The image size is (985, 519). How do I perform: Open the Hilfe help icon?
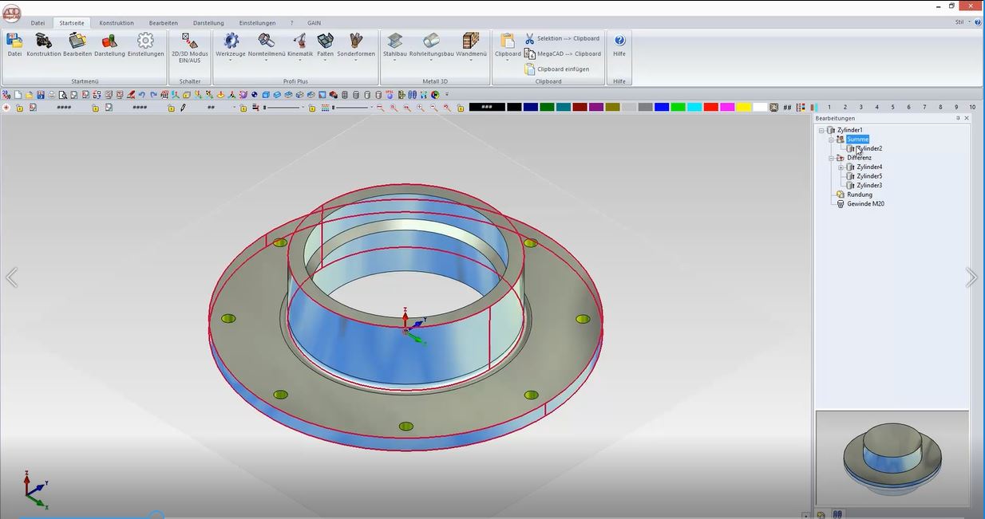[x=619, y=45]
